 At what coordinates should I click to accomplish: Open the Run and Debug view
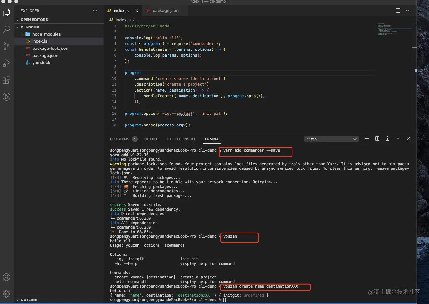6,63
